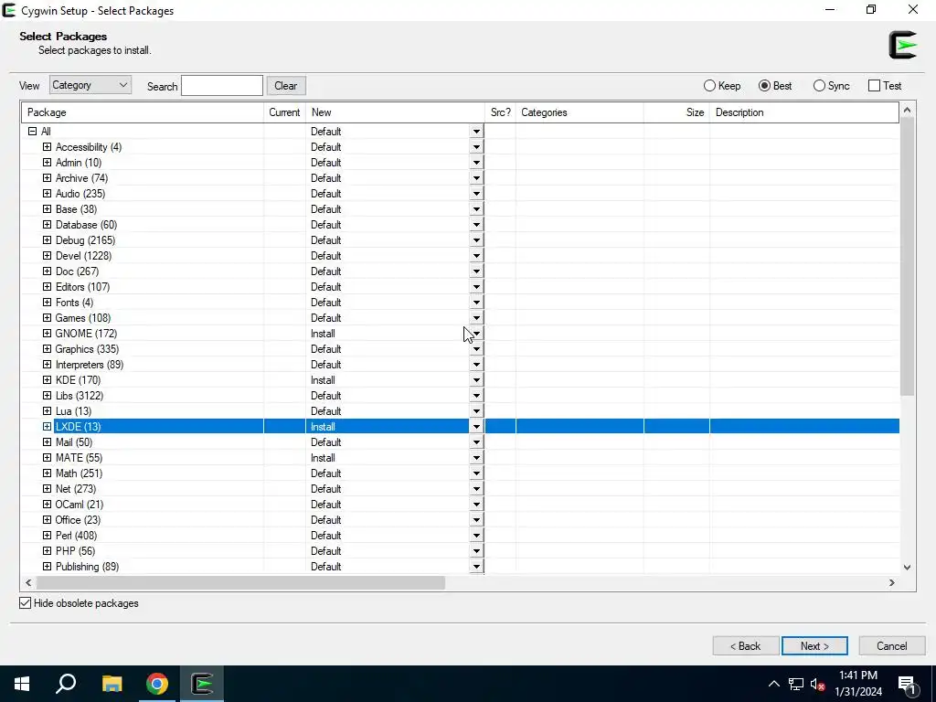Image resolution: width=936 pixels, height=702 pixels.
Task: Clear the search box
Action: [x=286, y=85]
